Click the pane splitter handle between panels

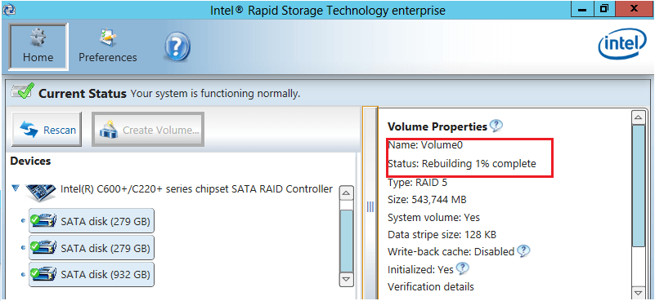370,206
